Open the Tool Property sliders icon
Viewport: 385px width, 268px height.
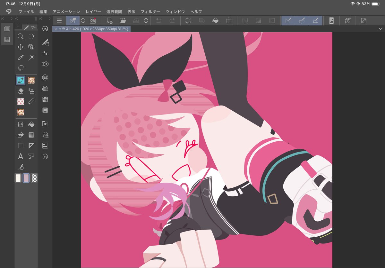[45, 53]
